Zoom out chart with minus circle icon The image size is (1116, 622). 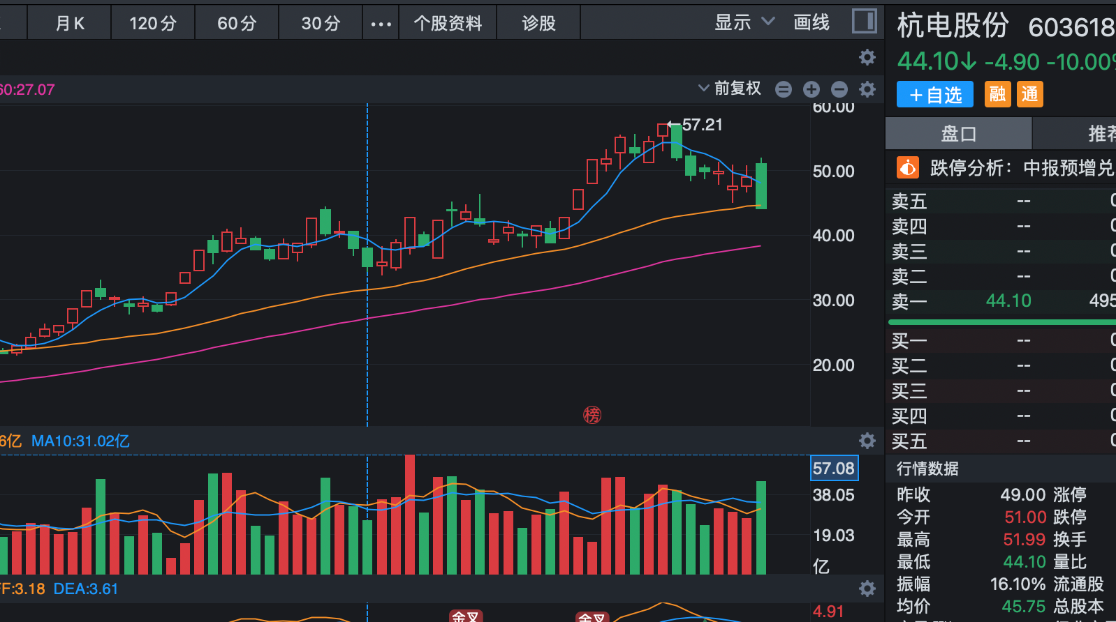(x=839, y=89)
